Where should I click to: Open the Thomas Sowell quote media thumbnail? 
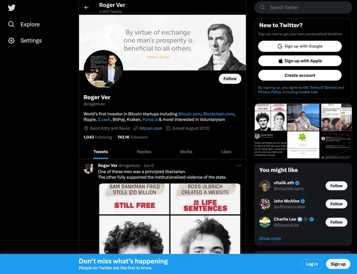click(271, 145)
